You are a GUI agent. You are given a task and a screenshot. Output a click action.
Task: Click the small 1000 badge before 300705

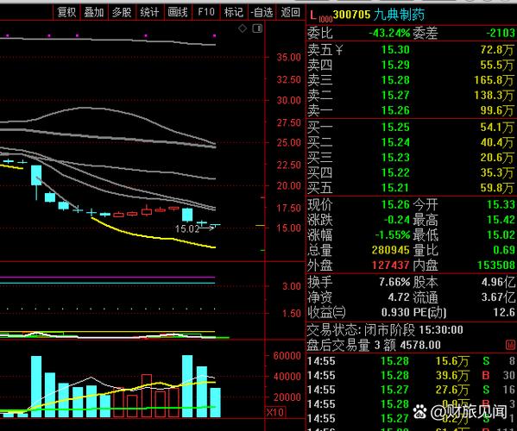pos(325,19)
